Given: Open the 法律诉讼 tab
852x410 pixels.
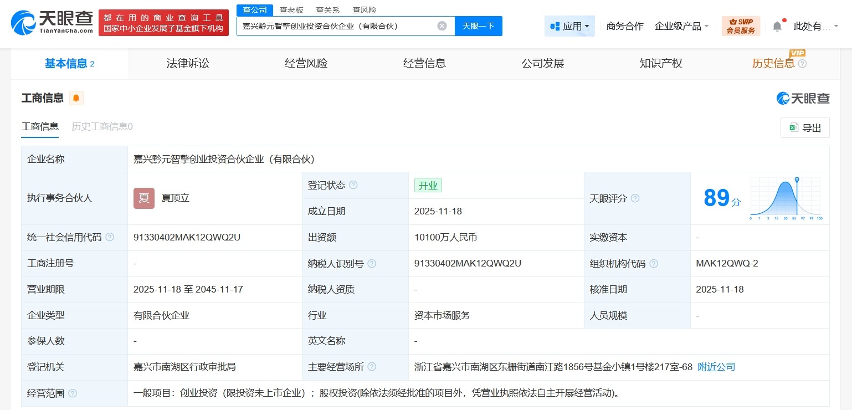Looking at the screenshot, I should click(x=187, y=63).
